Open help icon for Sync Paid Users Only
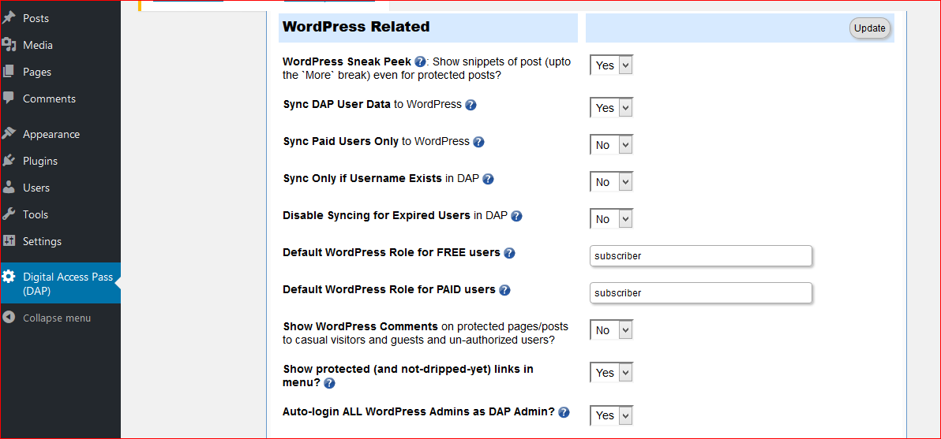The image size is (941, 439). click(x=478, y=142)
